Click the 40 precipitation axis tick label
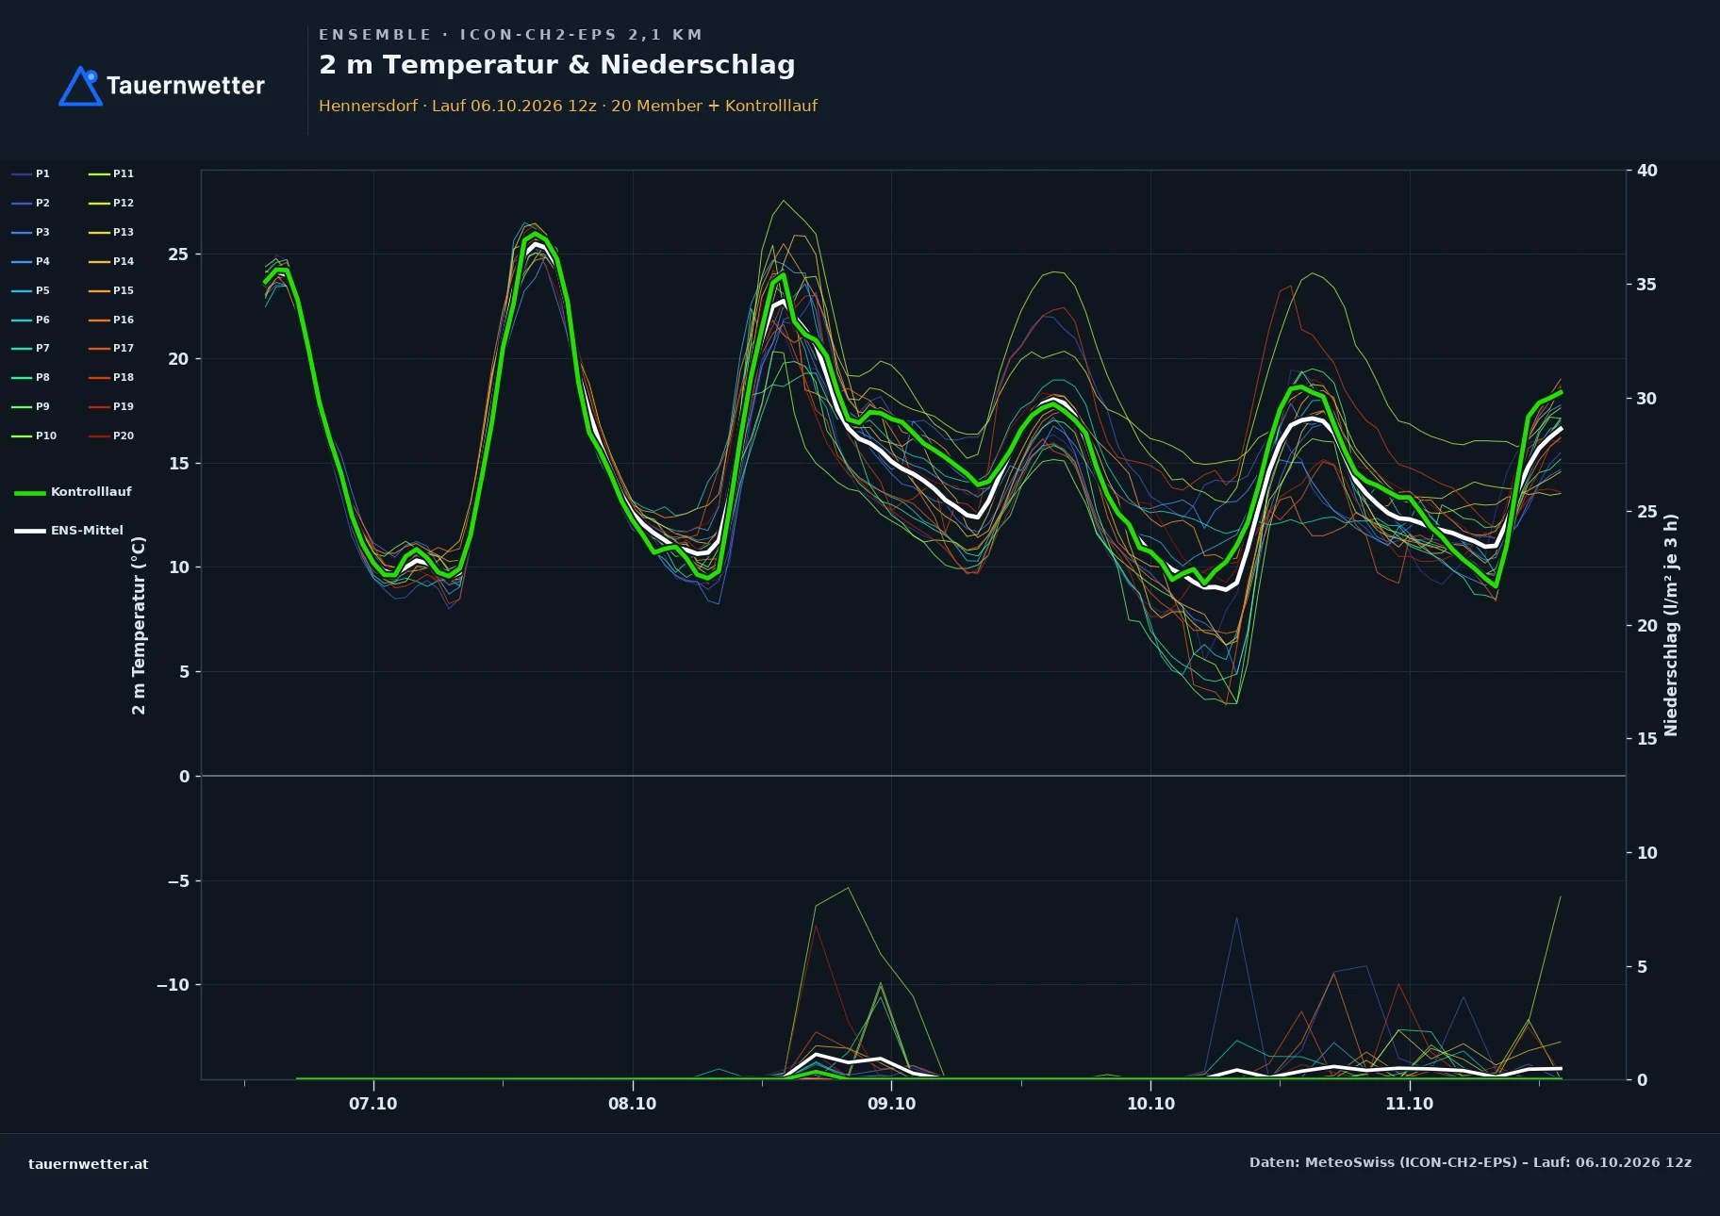Screen dimensions: 1720x1216 1647,171
